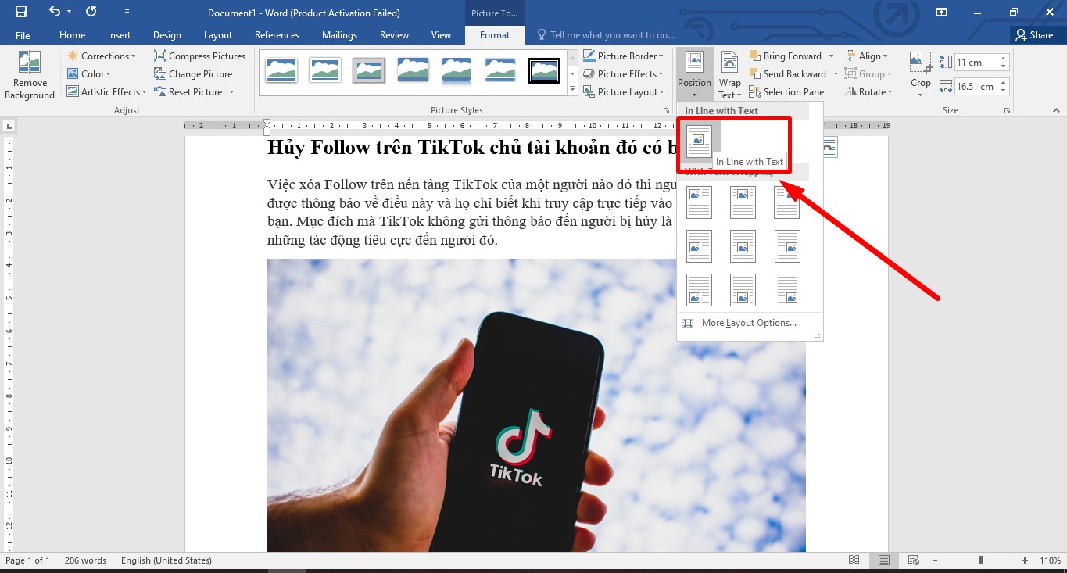Select Top Left square wrapping position
This screenshot has height=573, width=1067.
point(699,202)
